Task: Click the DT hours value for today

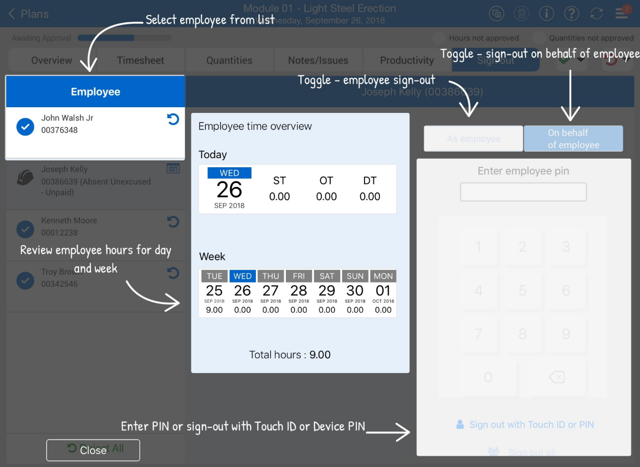Action: [x=370, y=196]
